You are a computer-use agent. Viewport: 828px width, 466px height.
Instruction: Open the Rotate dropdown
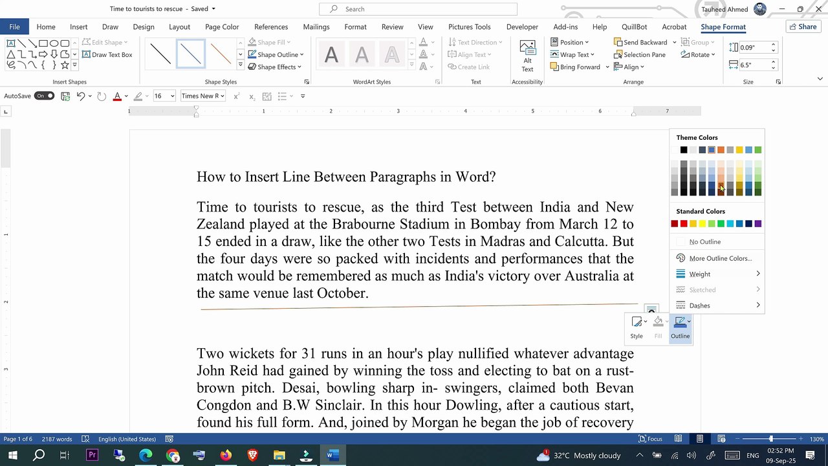[x=698, y=54]
